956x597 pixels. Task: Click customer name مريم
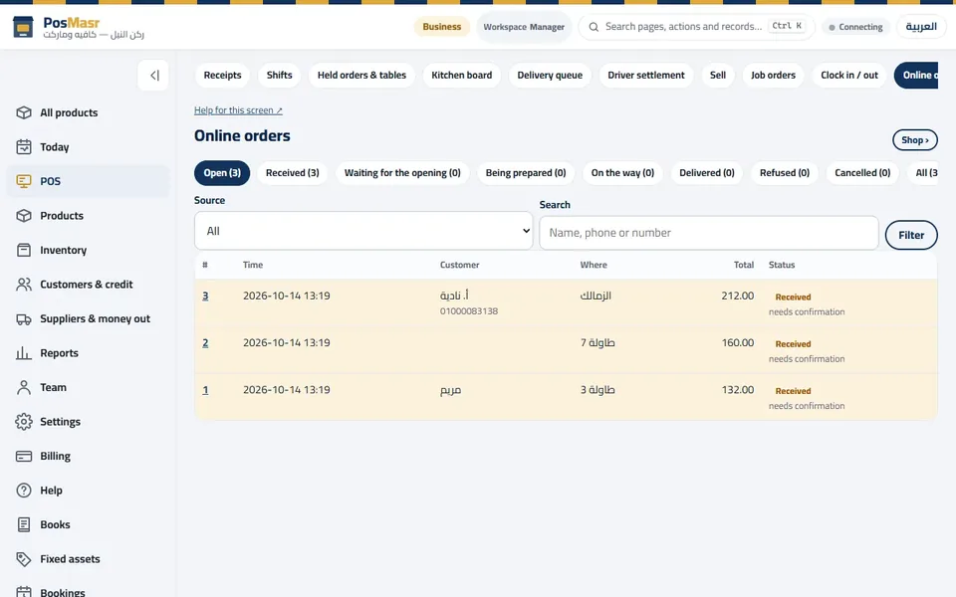point(450,390)
